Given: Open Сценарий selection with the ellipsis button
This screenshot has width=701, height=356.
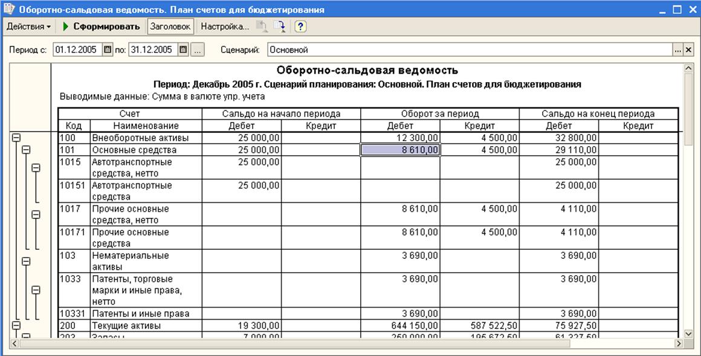Looking at the screenshot, I should 678,50.
